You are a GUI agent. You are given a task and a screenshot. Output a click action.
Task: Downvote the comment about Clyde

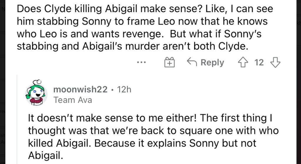[275, 62]
